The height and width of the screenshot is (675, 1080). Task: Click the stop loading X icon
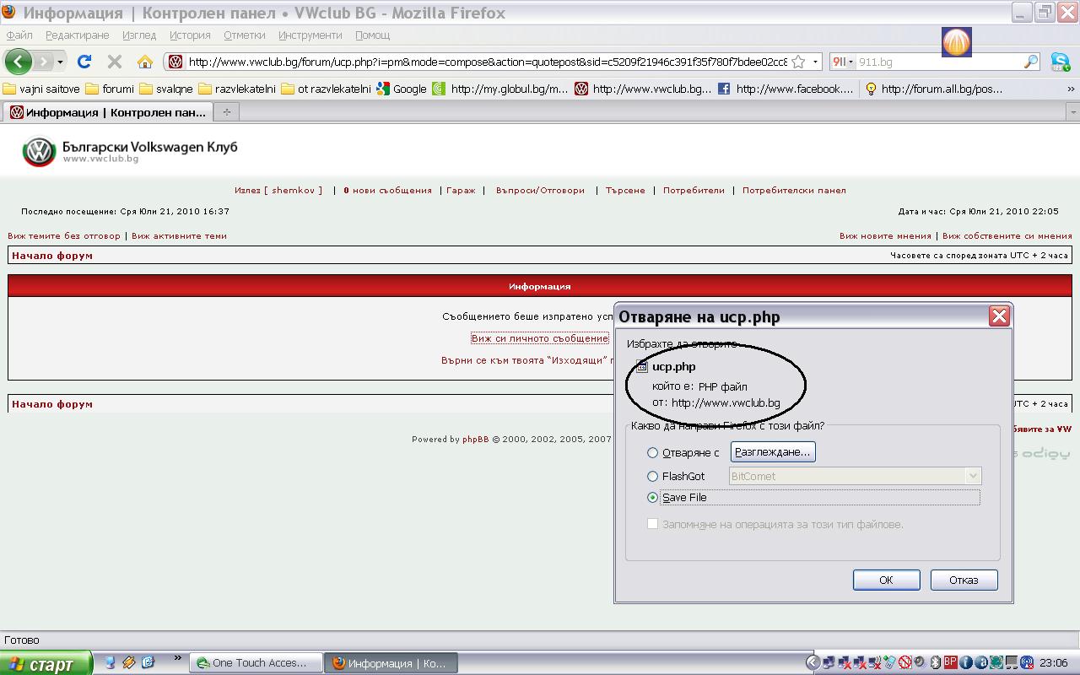115,62
